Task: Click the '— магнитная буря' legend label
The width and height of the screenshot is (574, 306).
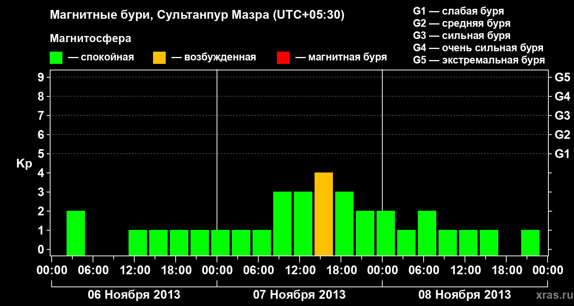Action: (x=341, y=58)
